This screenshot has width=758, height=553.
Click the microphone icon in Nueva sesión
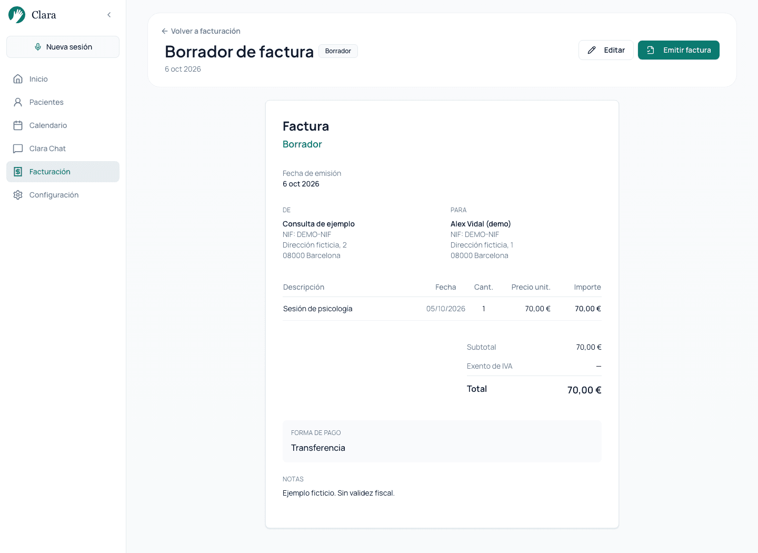(x=38, y=47)
